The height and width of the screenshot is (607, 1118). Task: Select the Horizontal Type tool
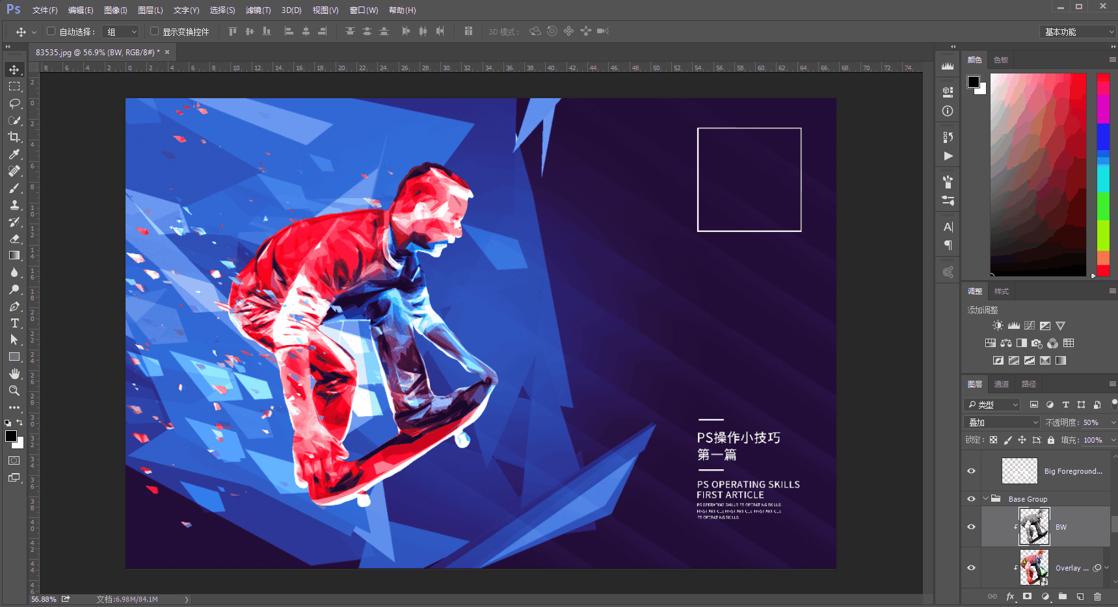click(x=14, y=323)
